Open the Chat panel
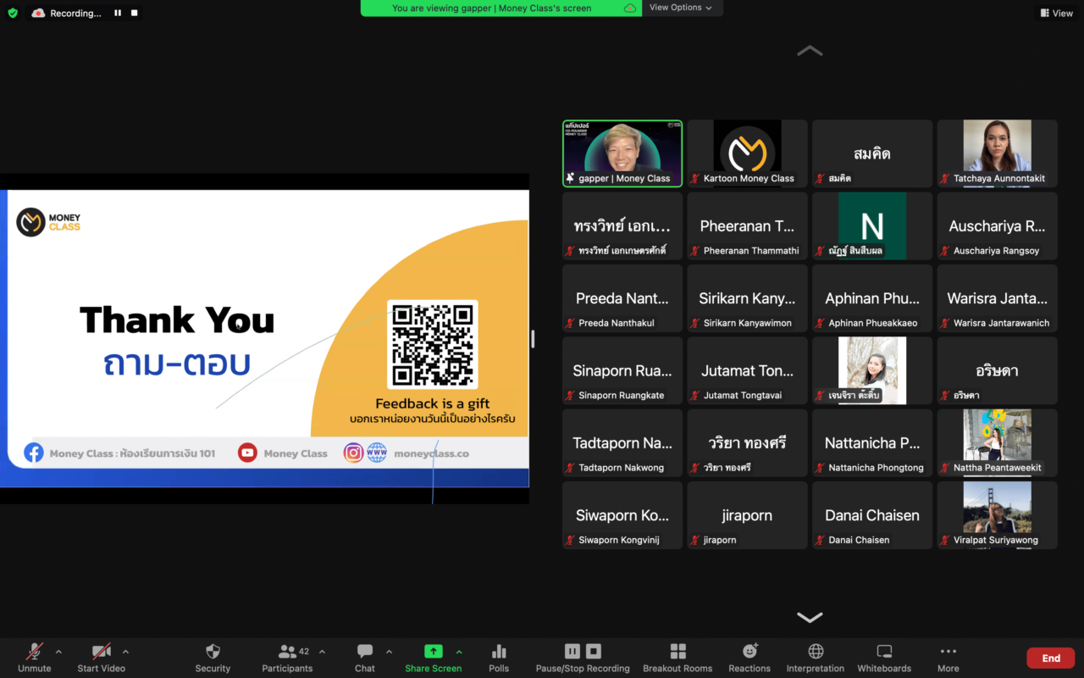This screenshot has height=678, width=1084. 365,652
